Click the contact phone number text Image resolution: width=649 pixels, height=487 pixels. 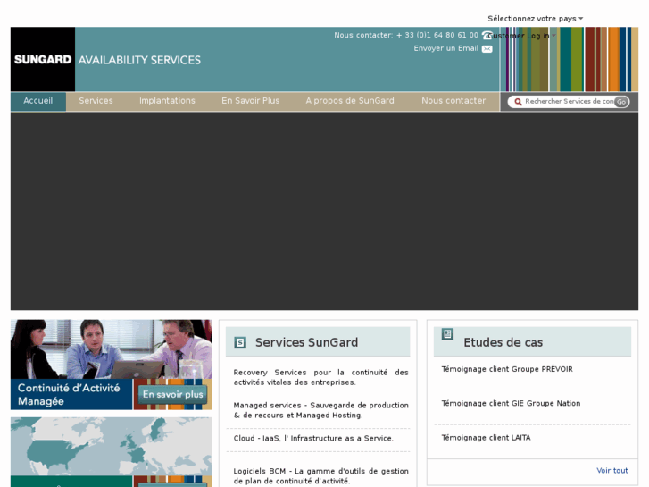[437, 35]
